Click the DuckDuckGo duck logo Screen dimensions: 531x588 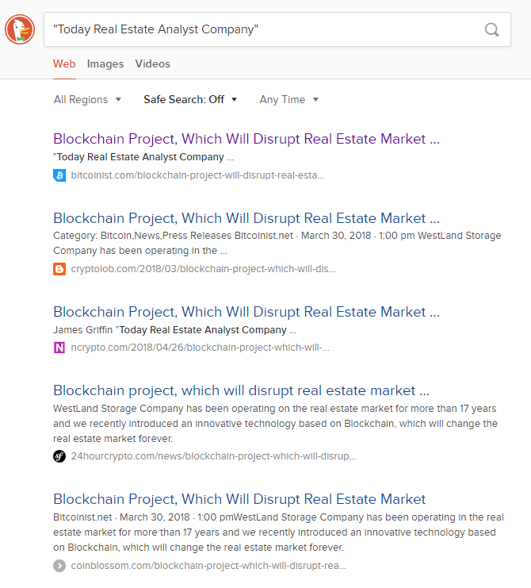click(x=20, y=29)
